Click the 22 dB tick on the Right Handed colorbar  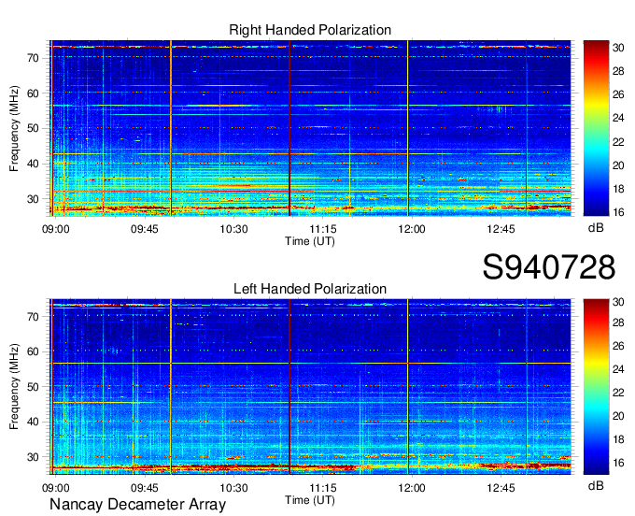click(x=618, y=142)
